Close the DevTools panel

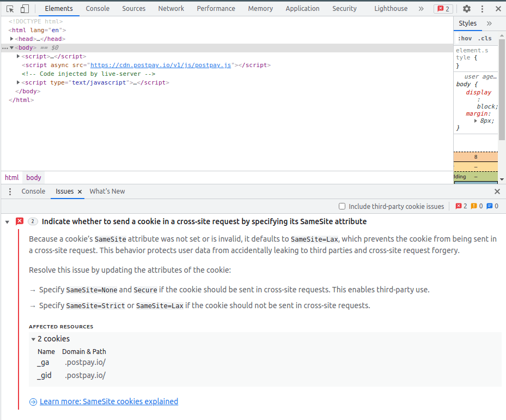click(498, 9)
